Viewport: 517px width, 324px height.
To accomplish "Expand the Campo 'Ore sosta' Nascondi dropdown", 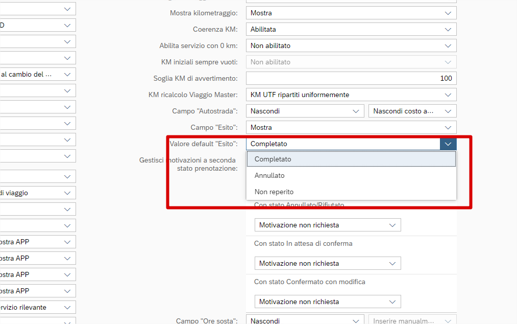I will click(x=356, y=320).
